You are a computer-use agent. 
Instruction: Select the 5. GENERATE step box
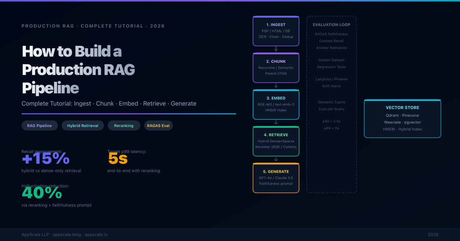pos(276,178)
